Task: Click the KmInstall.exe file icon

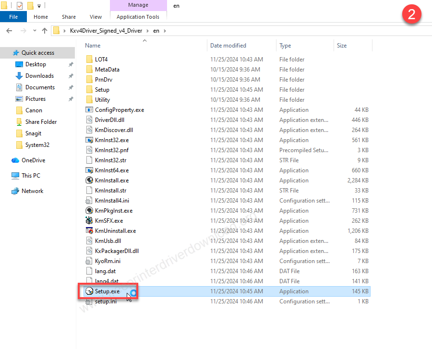Action: [89, 181]
